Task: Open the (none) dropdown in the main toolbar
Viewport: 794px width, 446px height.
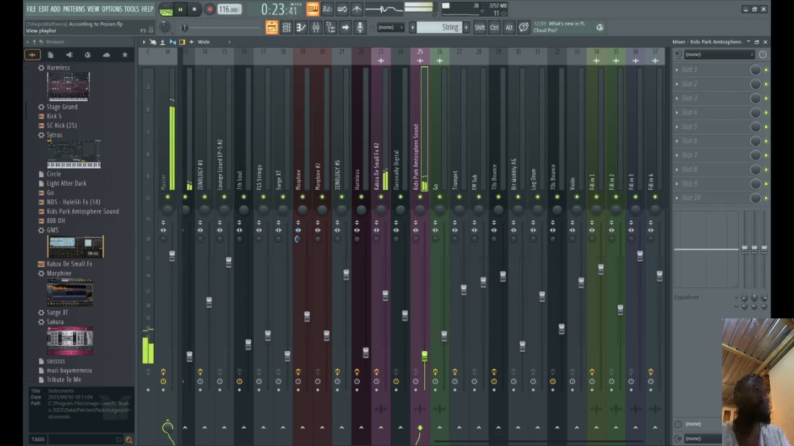Action: [390, 27]
